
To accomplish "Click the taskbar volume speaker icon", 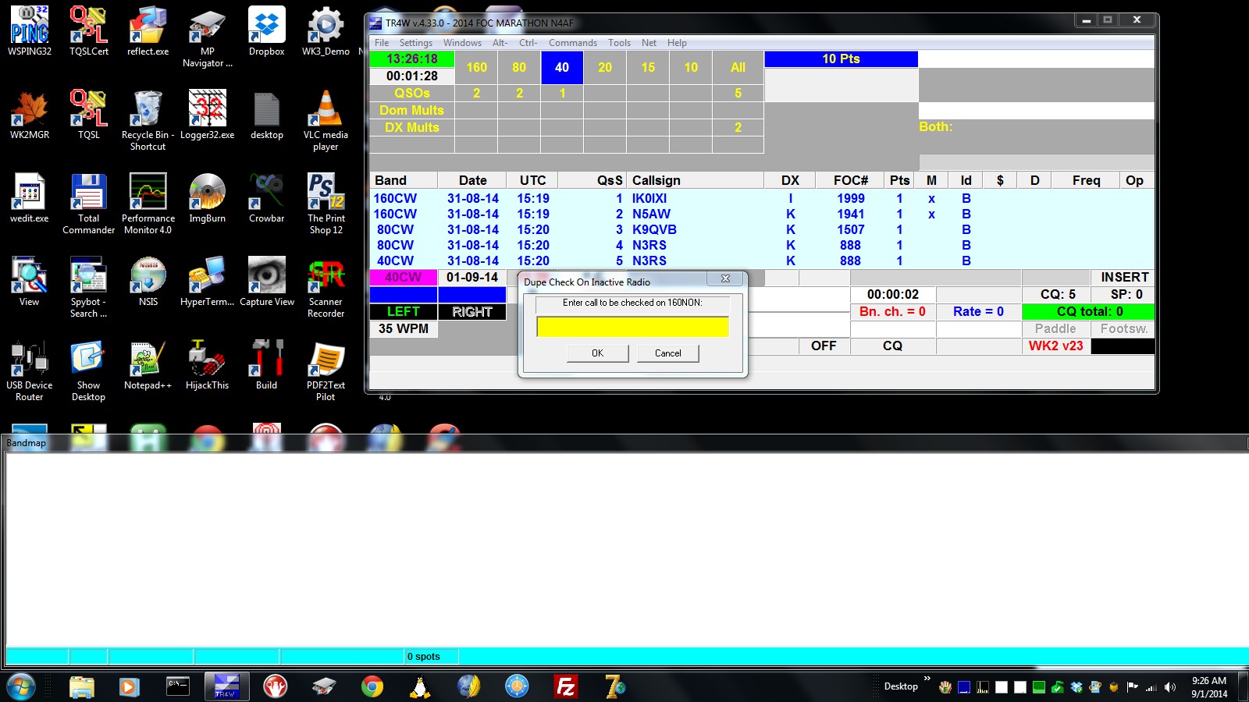I will pyautogui.click(x=1169, y=687).
